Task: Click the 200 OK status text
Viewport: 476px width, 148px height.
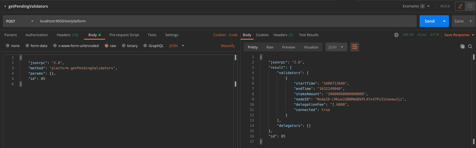Action: [408, 35]
